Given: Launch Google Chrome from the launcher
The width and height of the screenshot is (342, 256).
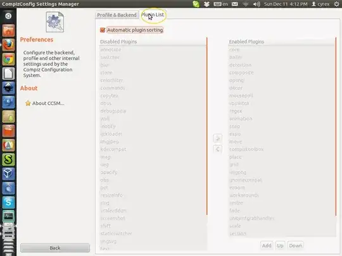Looking at the screenshot, I should tap(8, 59).
